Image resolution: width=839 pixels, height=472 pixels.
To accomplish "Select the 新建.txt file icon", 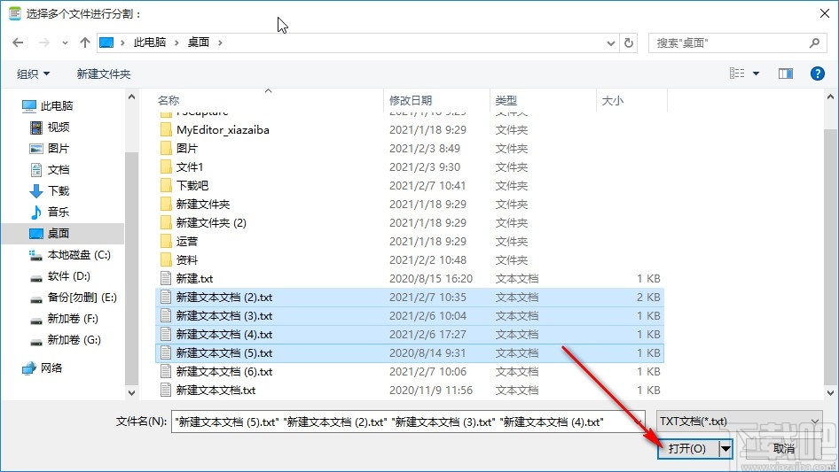I will [167, 278].
